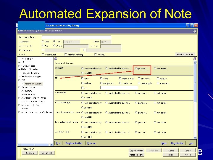
Task: Tick the other symptom checkbox
Action: coord(82,88)
